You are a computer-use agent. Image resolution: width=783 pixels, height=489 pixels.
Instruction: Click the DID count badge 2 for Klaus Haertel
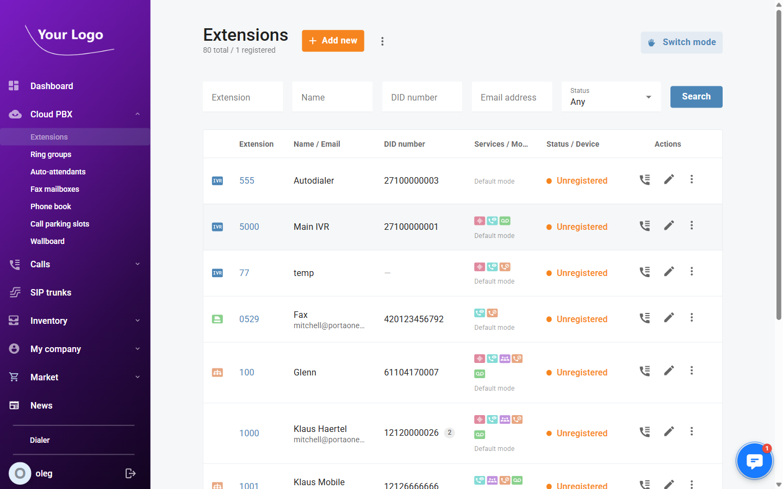point(449,432)
